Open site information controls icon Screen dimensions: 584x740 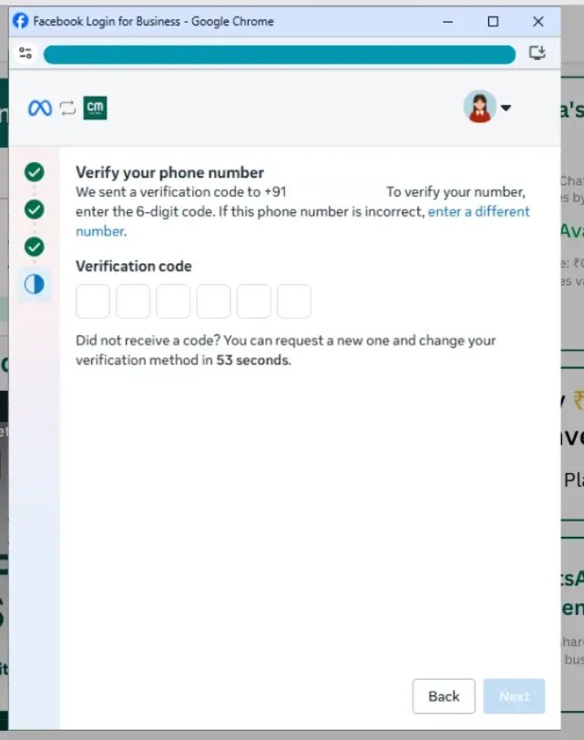(26, 53)
